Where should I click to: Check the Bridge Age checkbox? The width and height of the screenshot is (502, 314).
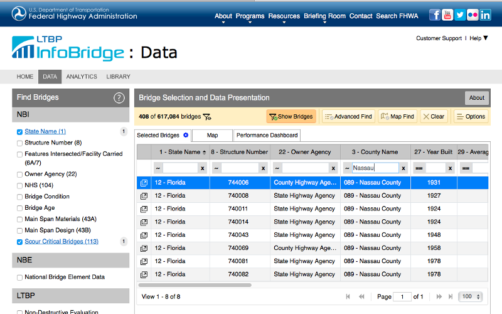click(x=19, y=208)
